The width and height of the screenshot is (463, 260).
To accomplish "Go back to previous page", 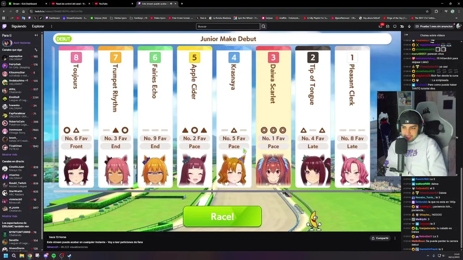I will 4,11.
